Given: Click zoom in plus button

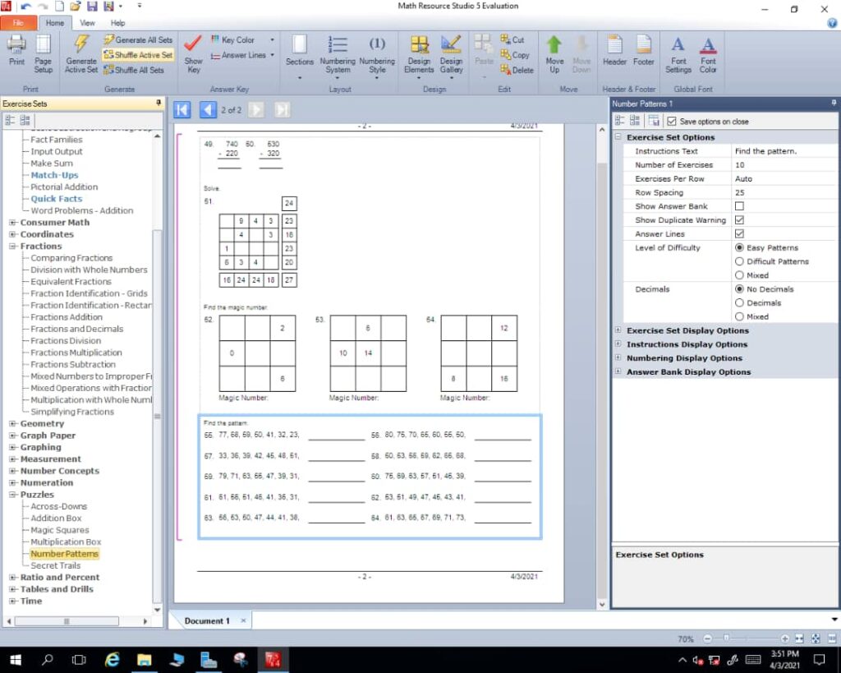Looking at the screenshot, I should (x=784, y=638).
